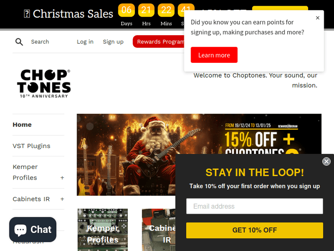Expand the Cabinets IR submenu
Screen dimensions: 334x251
coord(62,199)
